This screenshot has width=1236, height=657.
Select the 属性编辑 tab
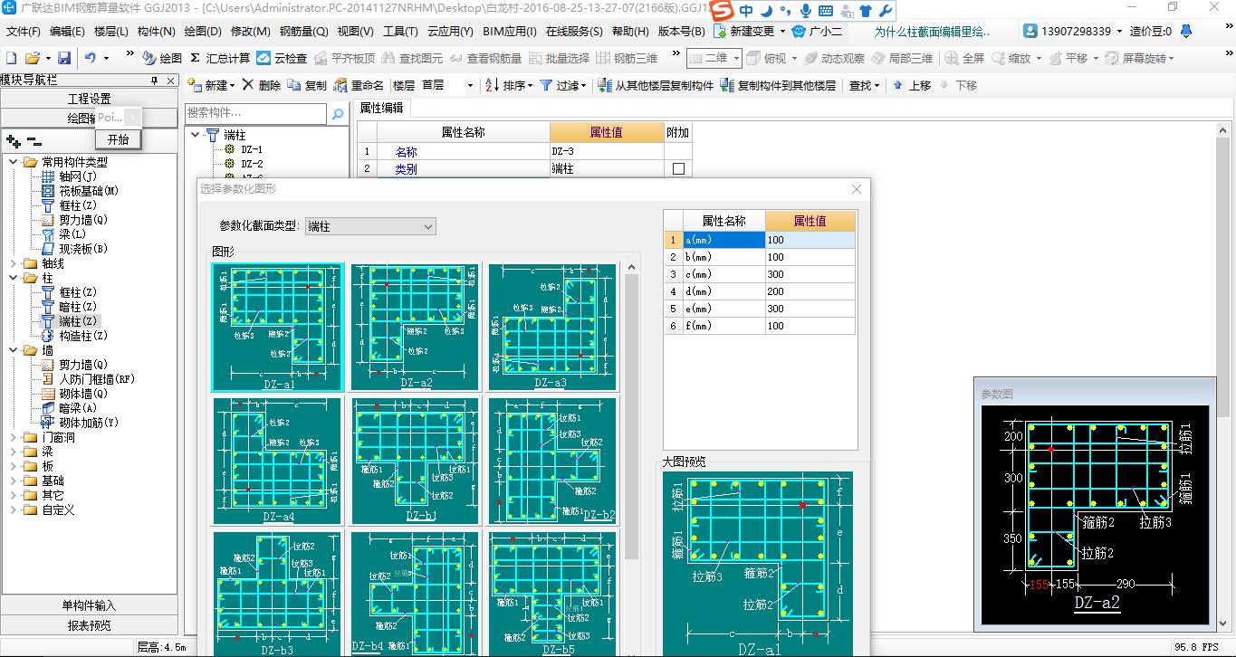coord(381,108)
